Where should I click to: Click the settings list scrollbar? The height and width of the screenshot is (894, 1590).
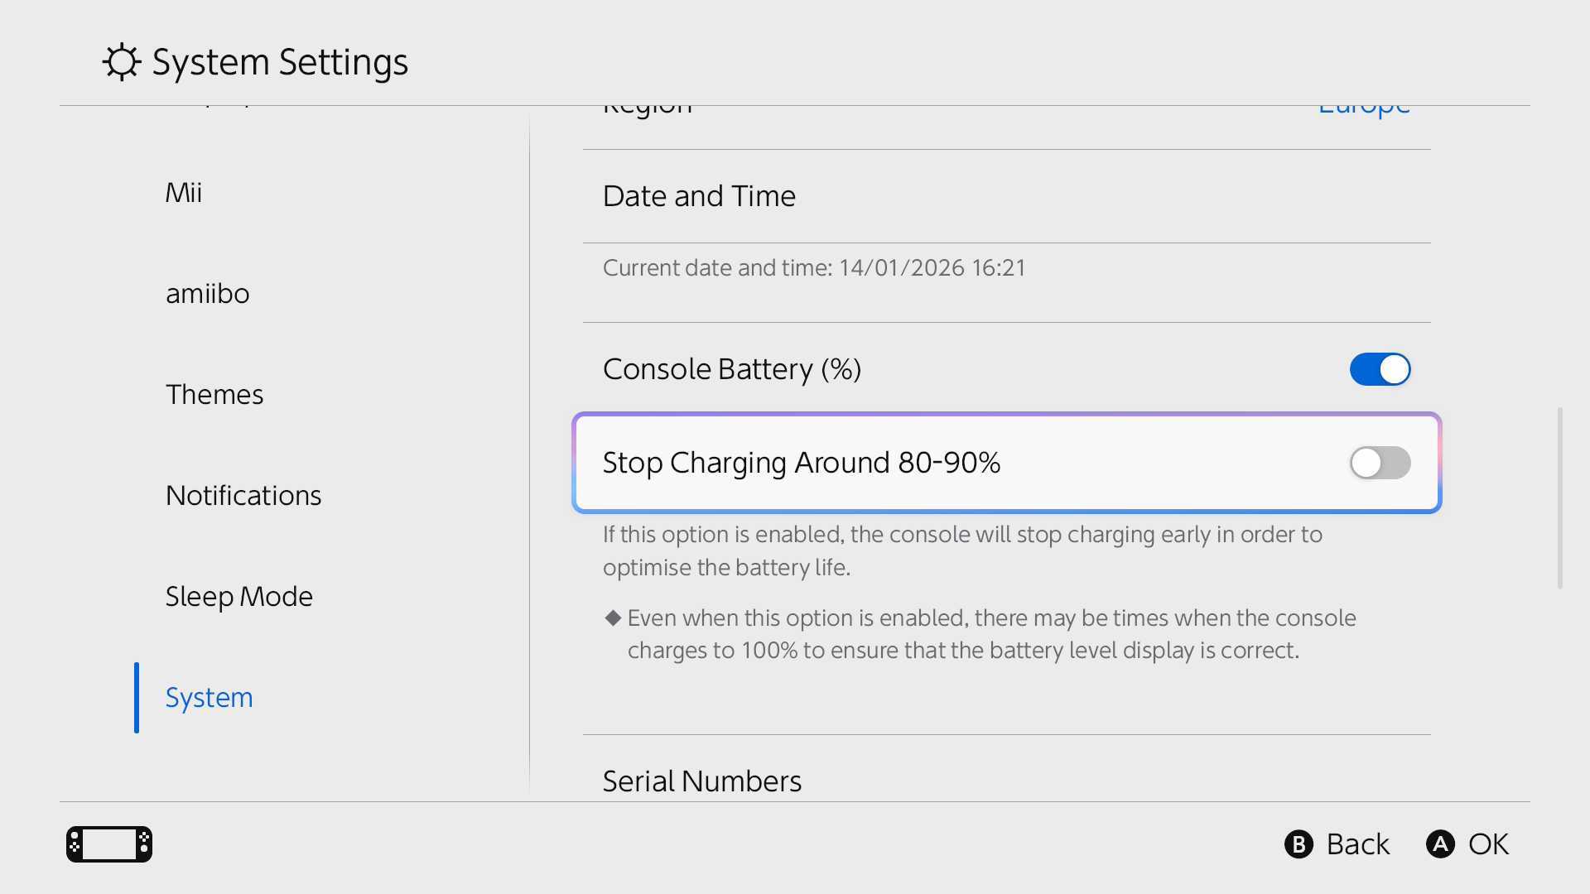click(1560, 497)
